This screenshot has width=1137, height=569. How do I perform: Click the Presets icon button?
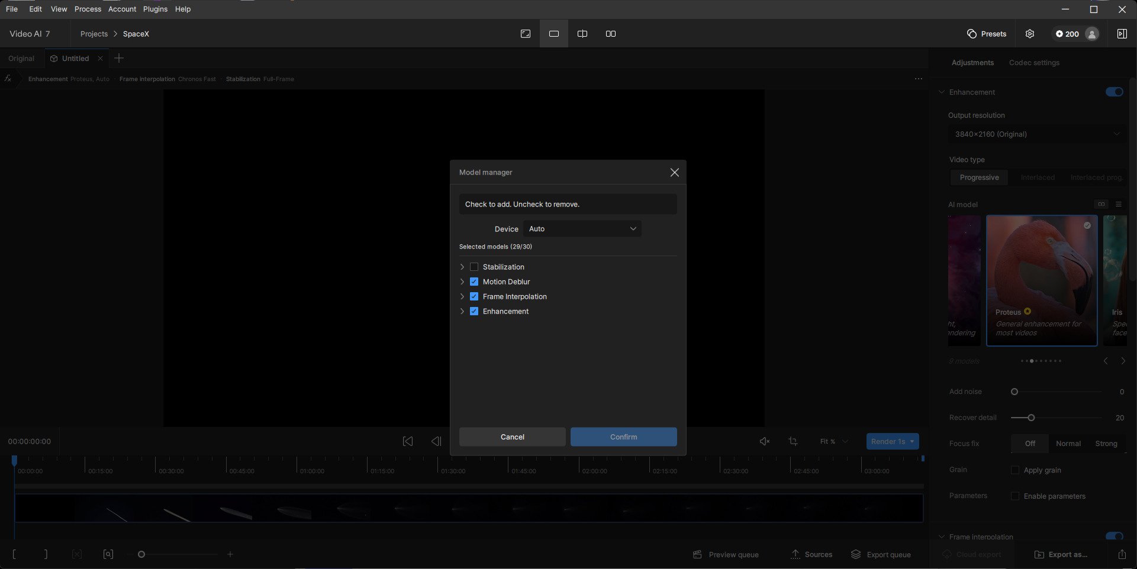click(x=986, y=34)
